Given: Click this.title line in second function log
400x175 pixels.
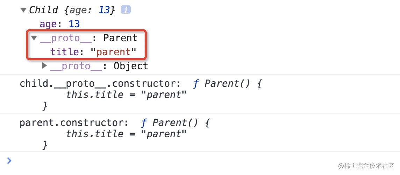Looking at the screenshot, I should (x=127, y=134).
